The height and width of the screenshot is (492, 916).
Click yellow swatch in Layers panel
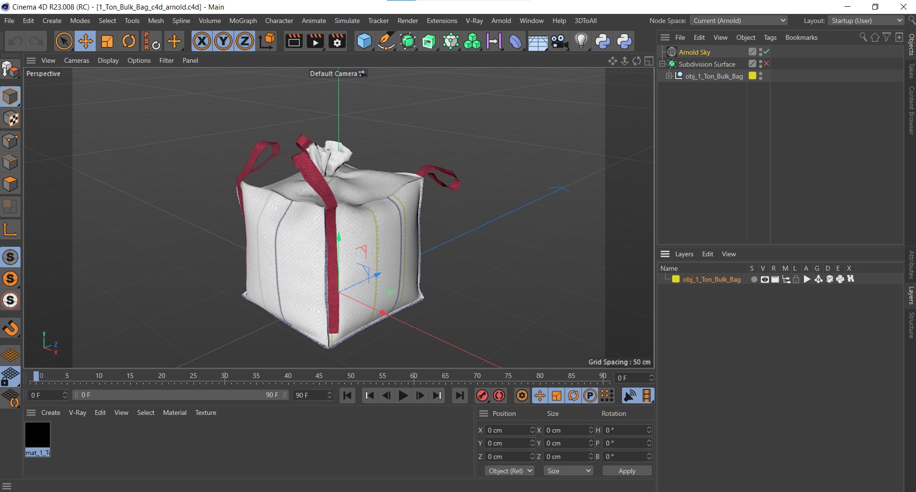point(676,279)
